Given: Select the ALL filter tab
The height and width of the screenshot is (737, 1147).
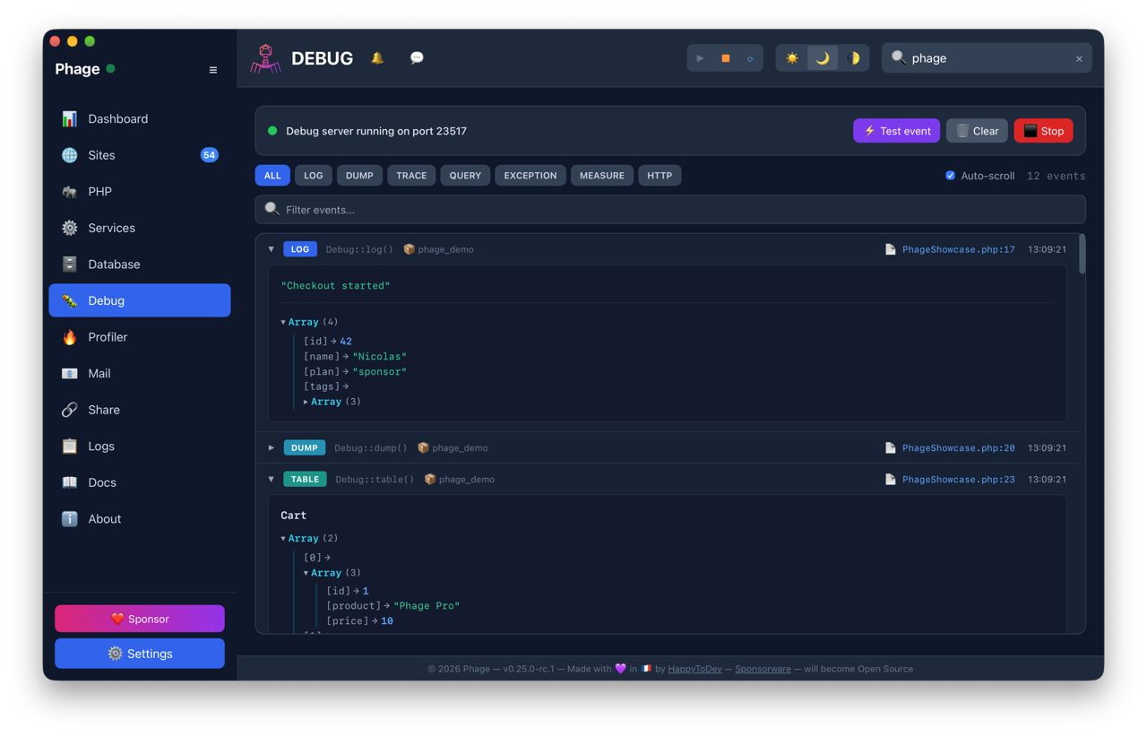Looking at the screenshot, I should click(x=272, y=176).
